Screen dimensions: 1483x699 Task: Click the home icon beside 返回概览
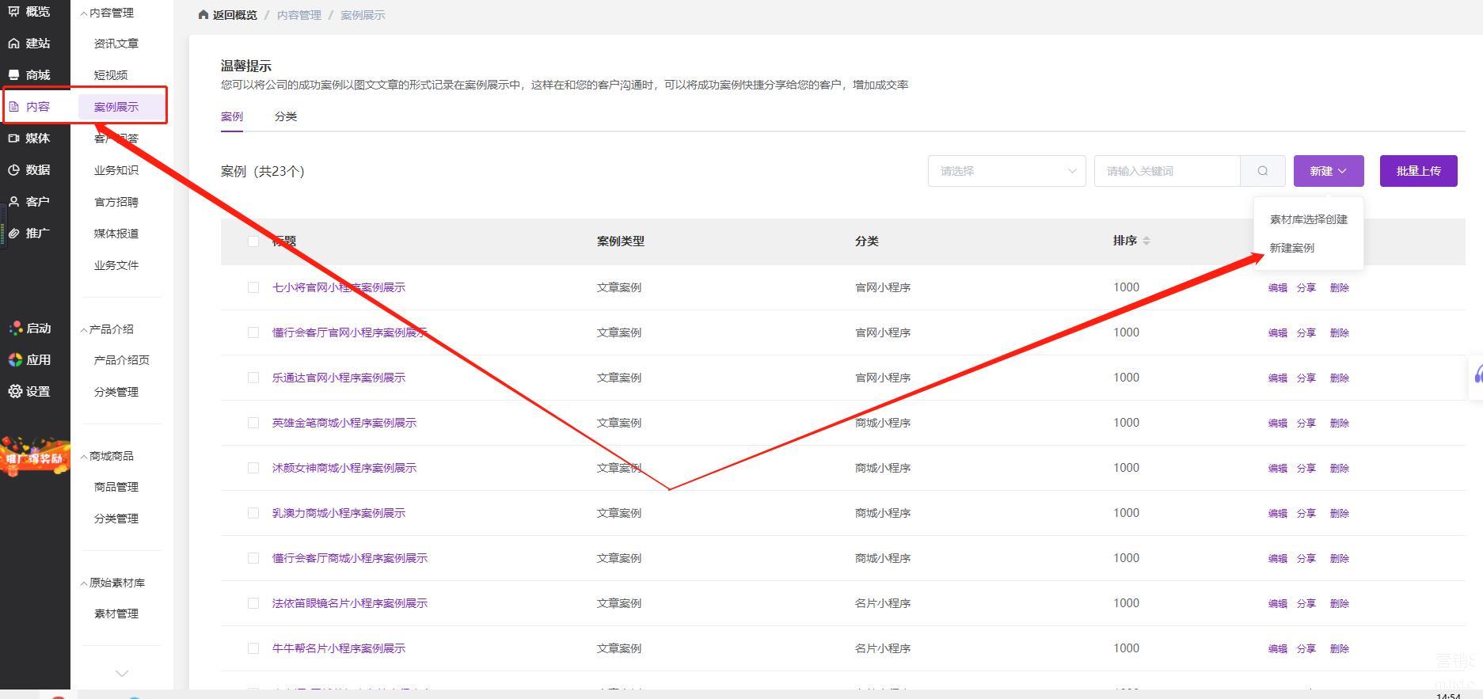[x=203, y=15]
